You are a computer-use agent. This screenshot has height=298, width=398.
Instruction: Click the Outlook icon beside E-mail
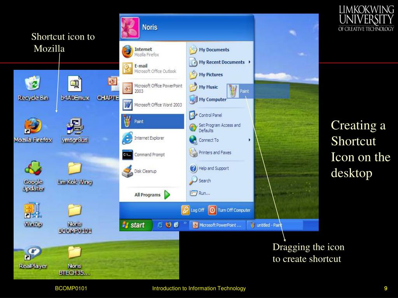tap(127, 68)
